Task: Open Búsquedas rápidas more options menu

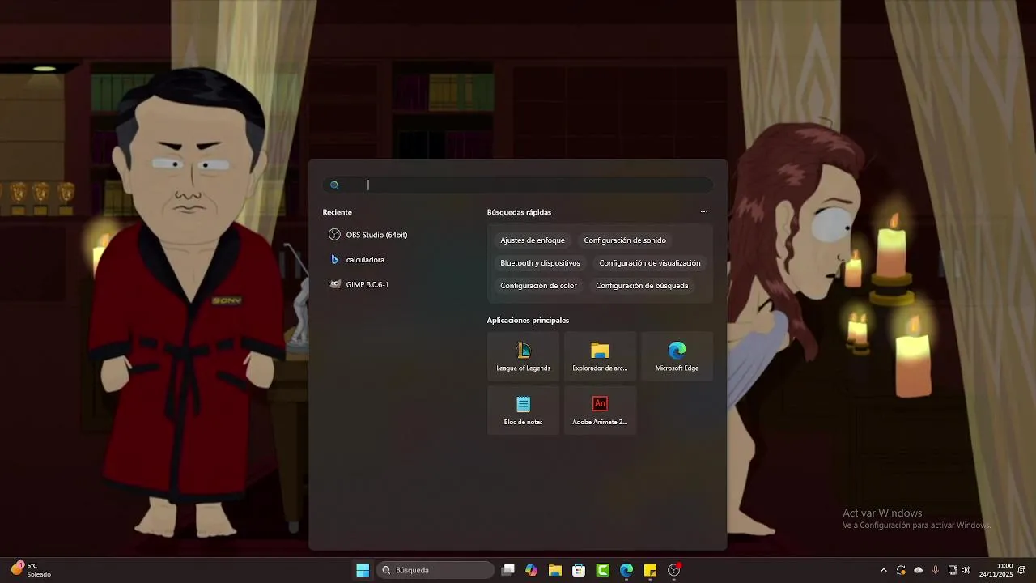Action: [x=704, y=212]
